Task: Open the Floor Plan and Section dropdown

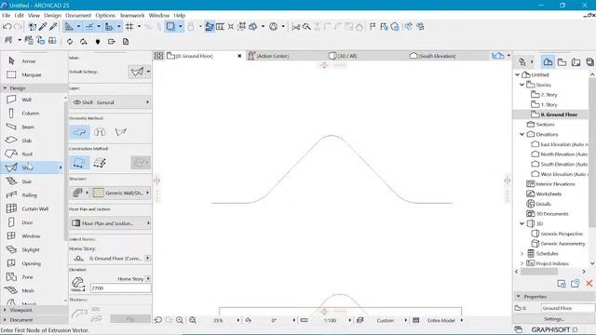Action: click(110, 223)
